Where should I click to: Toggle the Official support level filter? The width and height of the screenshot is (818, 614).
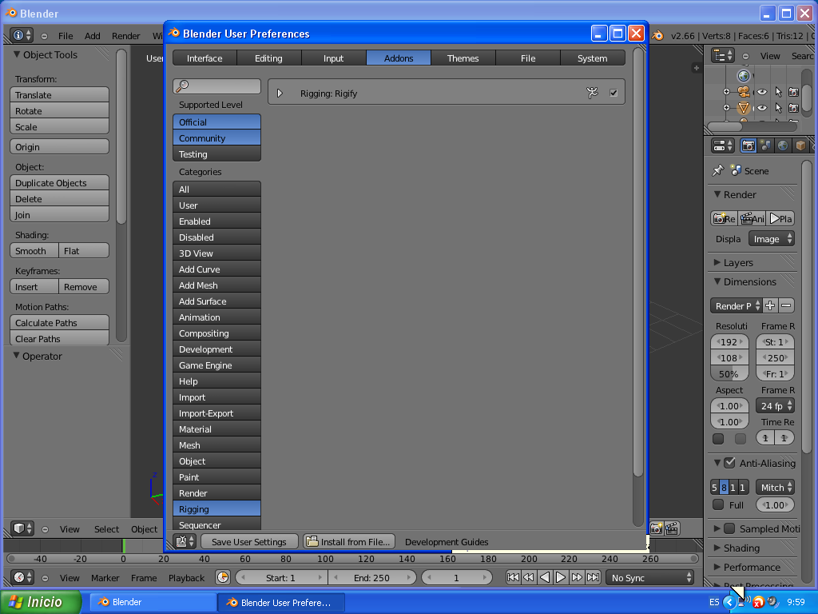tap(216, 122)
